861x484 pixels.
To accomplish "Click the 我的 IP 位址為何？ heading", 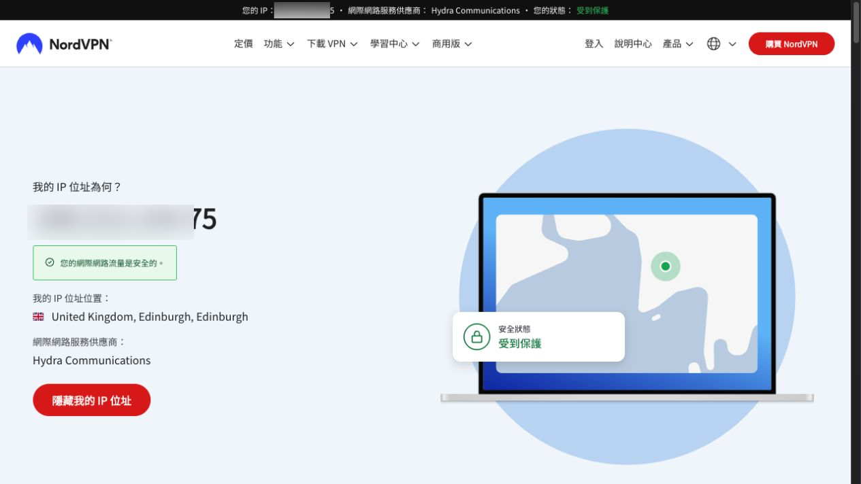I will pos(77,187).
